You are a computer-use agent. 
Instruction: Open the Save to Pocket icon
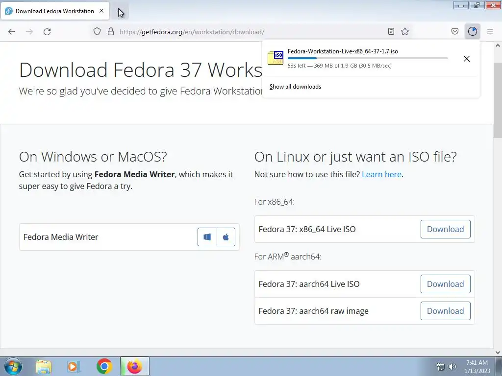[x=455, y=31]
